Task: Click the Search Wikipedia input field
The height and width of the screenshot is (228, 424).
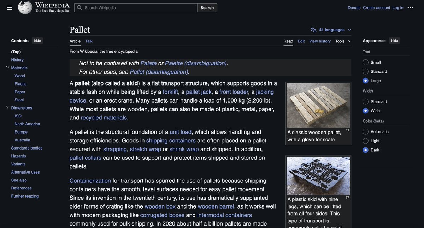Action: pos(136,8)
